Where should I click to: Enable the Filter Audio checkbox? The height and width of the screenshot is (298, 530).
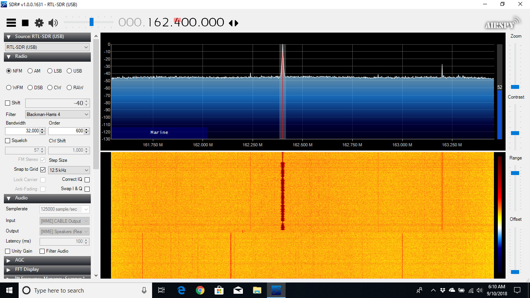pyautogui.click(x=42, y=251)
